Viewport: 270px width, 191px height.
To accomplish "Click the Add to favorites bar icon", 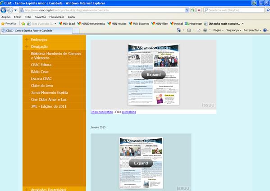I will coord(23,23).
